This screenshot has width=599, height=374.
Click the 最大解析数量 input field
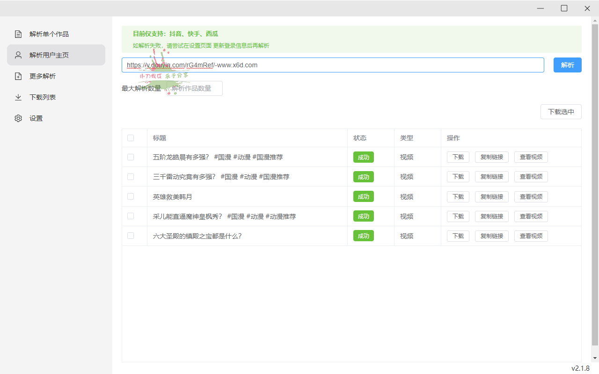195,88
